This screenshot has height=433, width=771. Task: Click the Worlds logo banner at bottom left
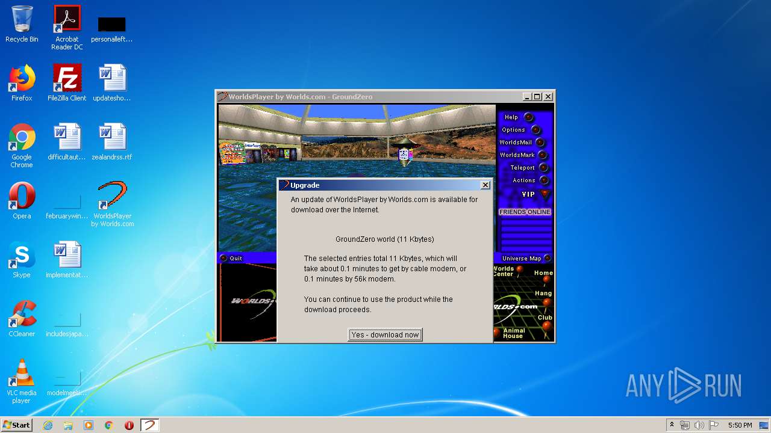247,302
